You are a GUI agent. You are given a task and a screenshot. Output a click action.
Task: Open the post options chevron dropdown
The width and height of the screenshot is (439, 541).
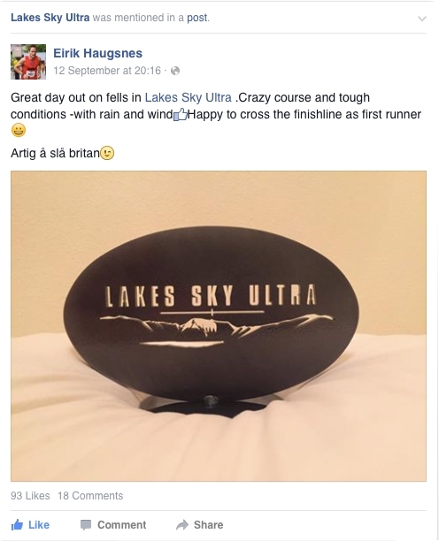(421, 19)
